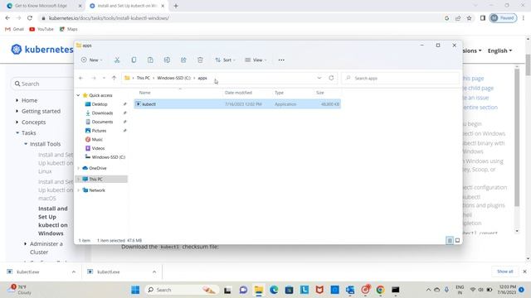Viewport: 531px width, 298px height.
Task: Click the Delete trash icon in Explorer
Action: tap(200, 60)
